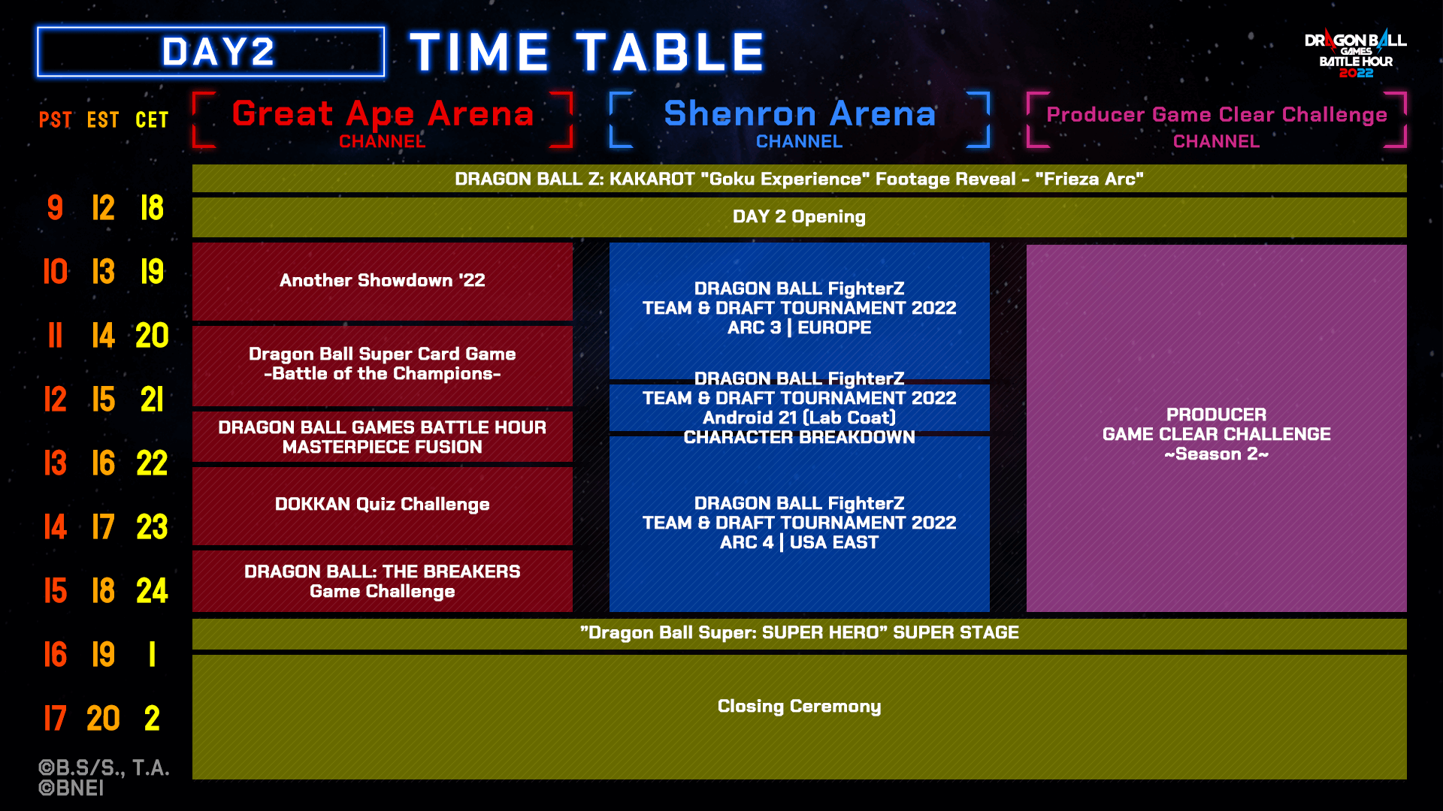The height and width of the screenshot is (811, 1443).
Task: Select the EST timezone column header
Action: pos(104,118)
